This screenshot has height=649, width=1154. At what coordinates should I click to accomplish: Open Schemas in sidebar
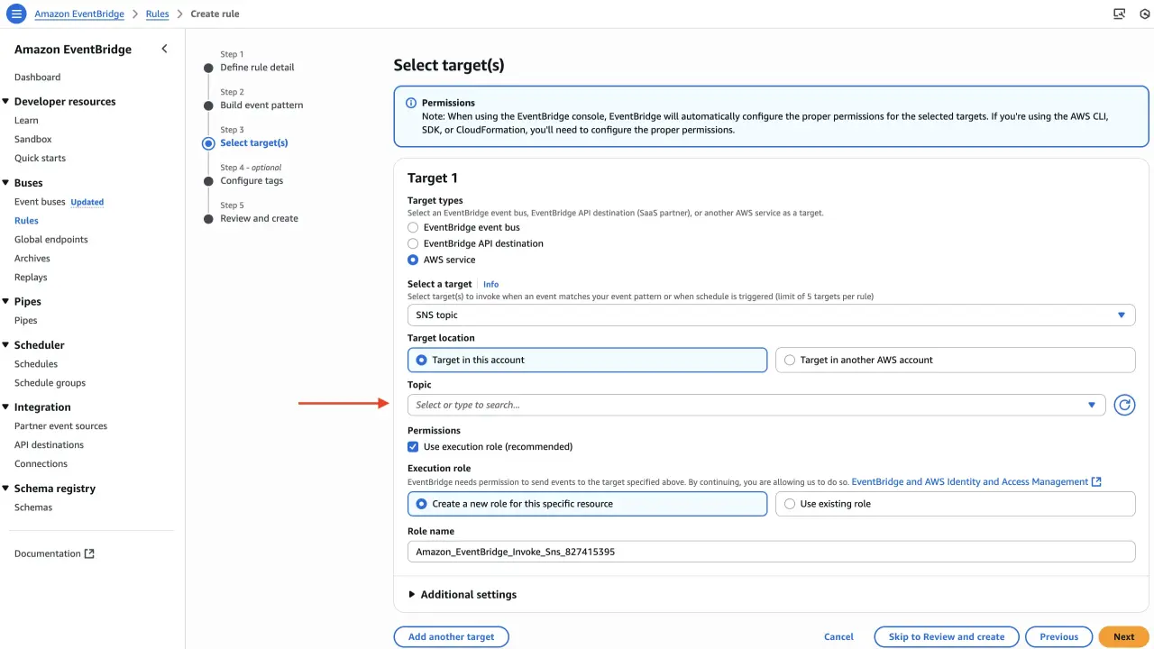[x=33, y=507]
